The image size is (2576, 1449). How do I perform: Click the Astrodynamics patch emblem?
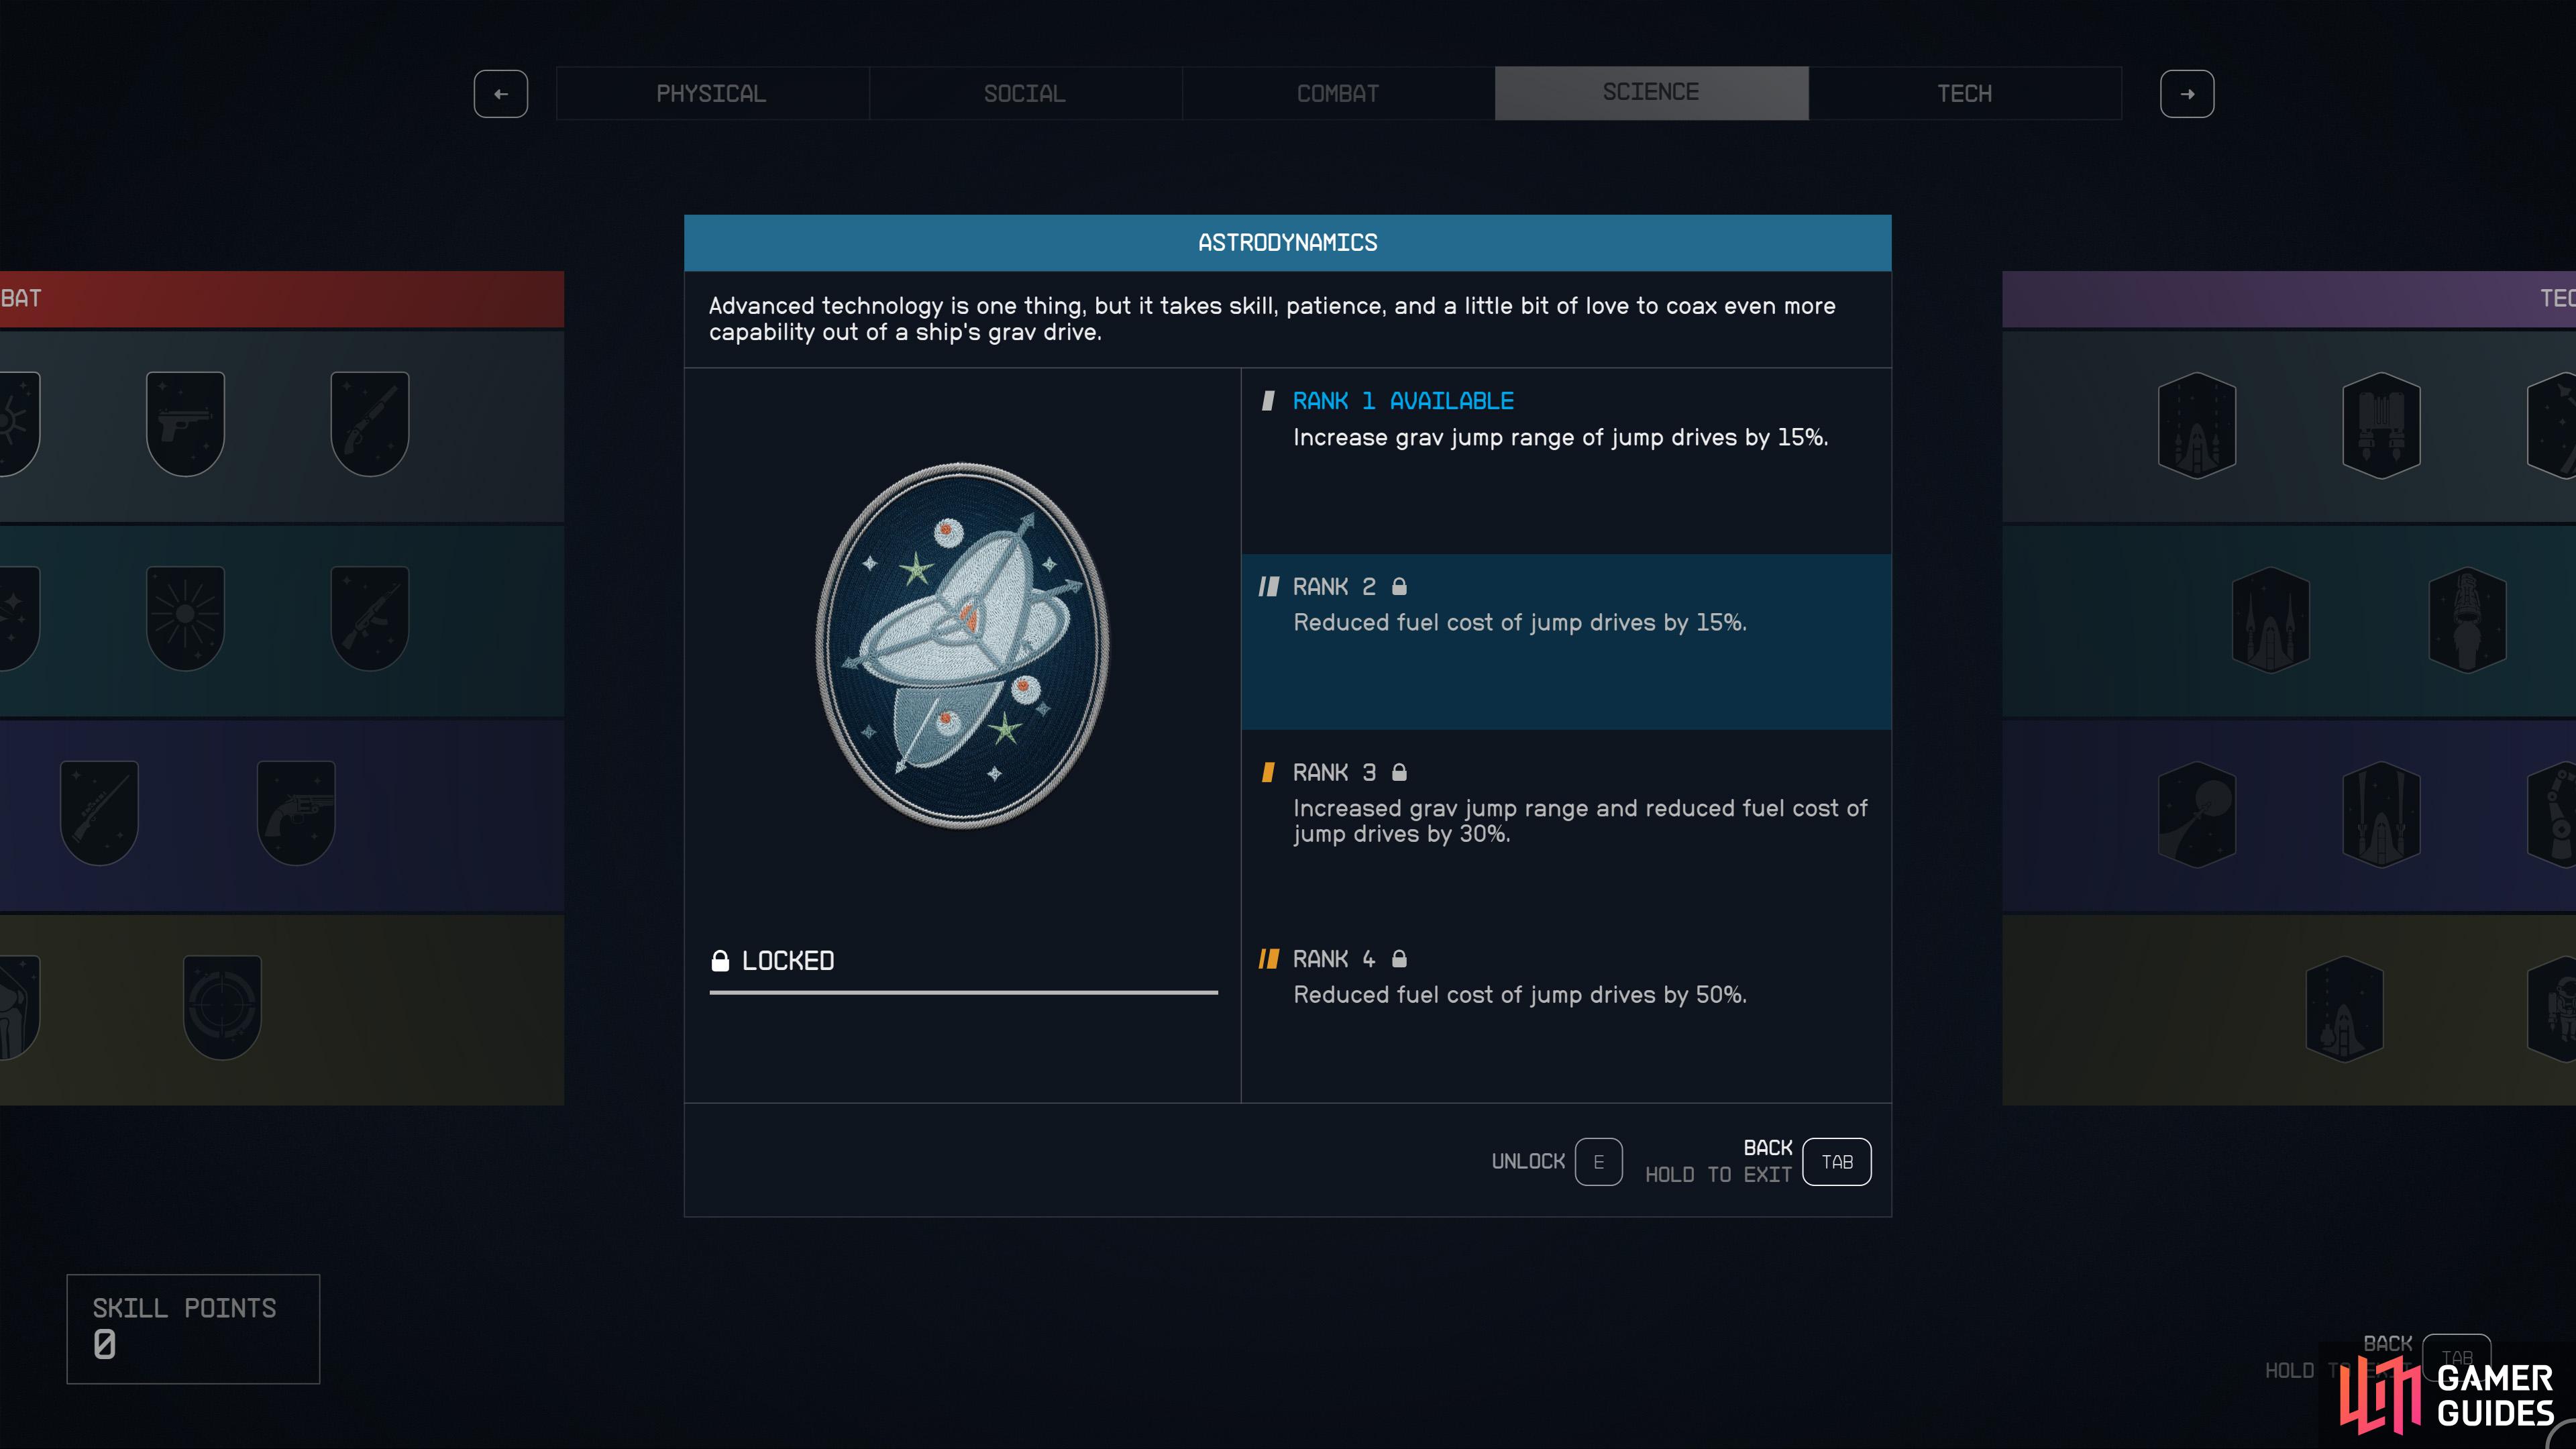tap(963, 645)
